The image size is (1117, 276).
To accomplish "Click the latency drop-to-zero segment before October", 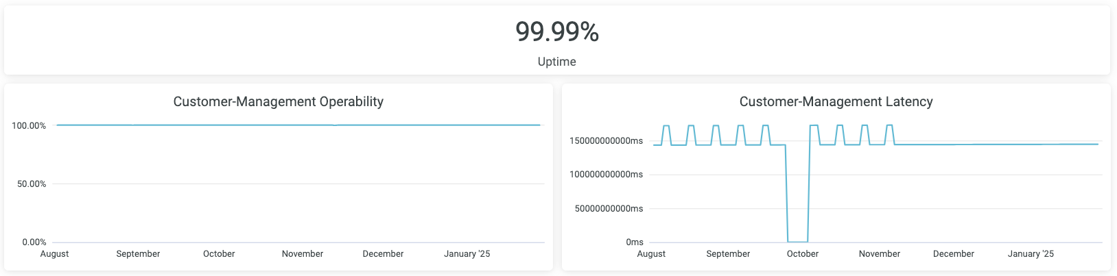I will 797,241.
